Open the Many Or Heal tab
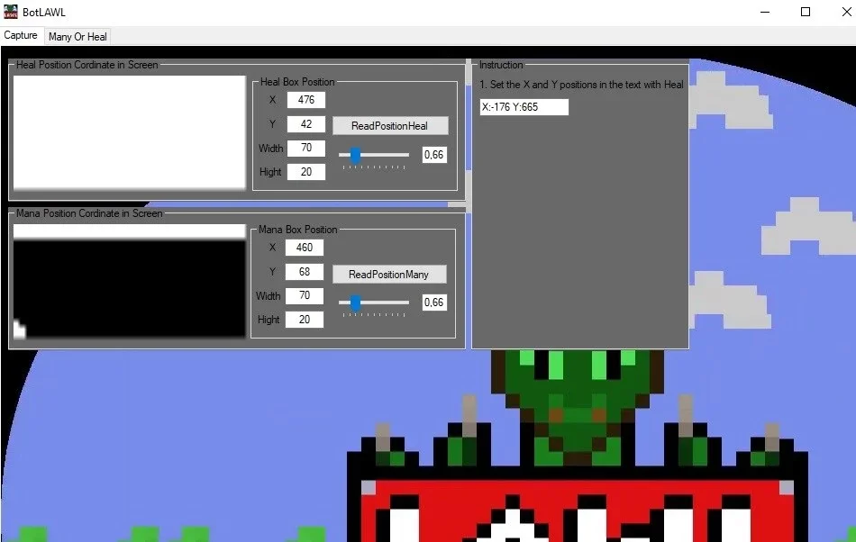The width and height of the screenshot is (856, 542). [77, 37]
